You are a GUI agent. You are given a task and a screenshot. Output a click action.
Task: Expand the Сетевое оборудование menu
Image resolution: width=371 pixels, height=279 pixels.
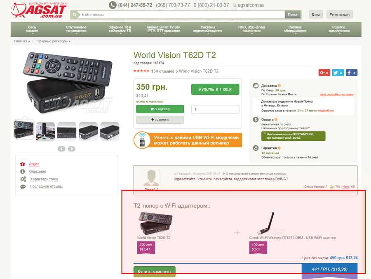pyautogui.click(x=295, y=29)
